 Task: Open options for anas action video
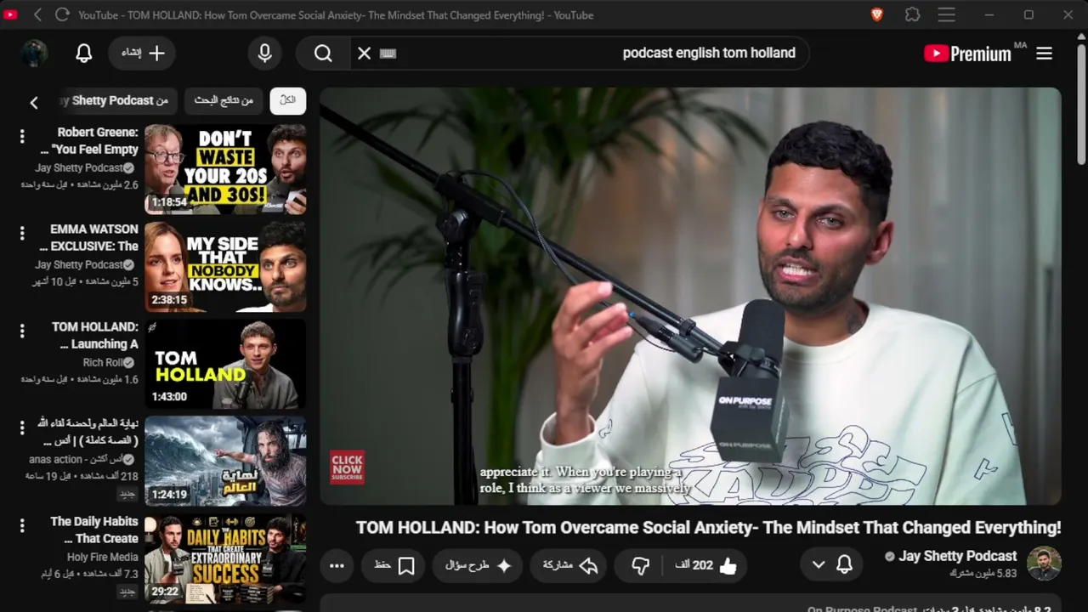pos(22,428)
